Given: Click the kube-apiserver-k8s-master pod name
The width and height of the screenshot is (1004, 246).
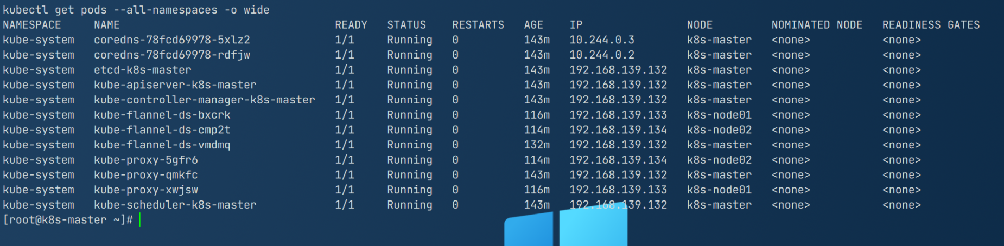Looking at the screenshot, I should click(x=175, y=85).
